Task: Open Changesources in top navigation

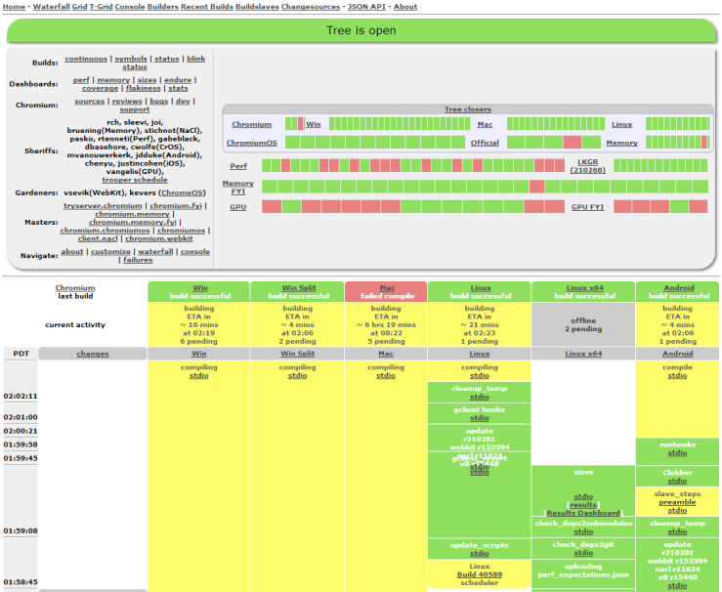Action: point(311,7)
